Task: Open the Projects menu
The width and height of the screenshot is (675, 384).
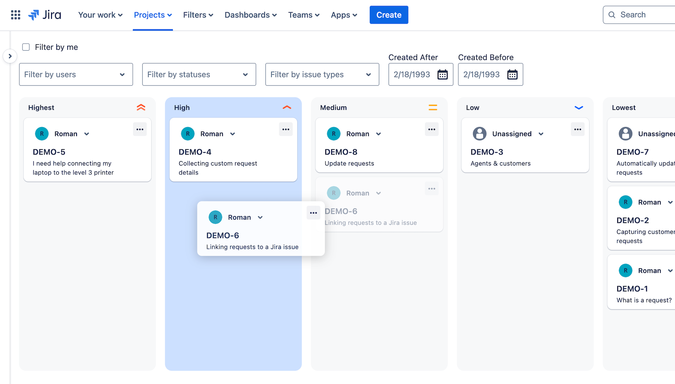Action: click(x=152, y=15)
